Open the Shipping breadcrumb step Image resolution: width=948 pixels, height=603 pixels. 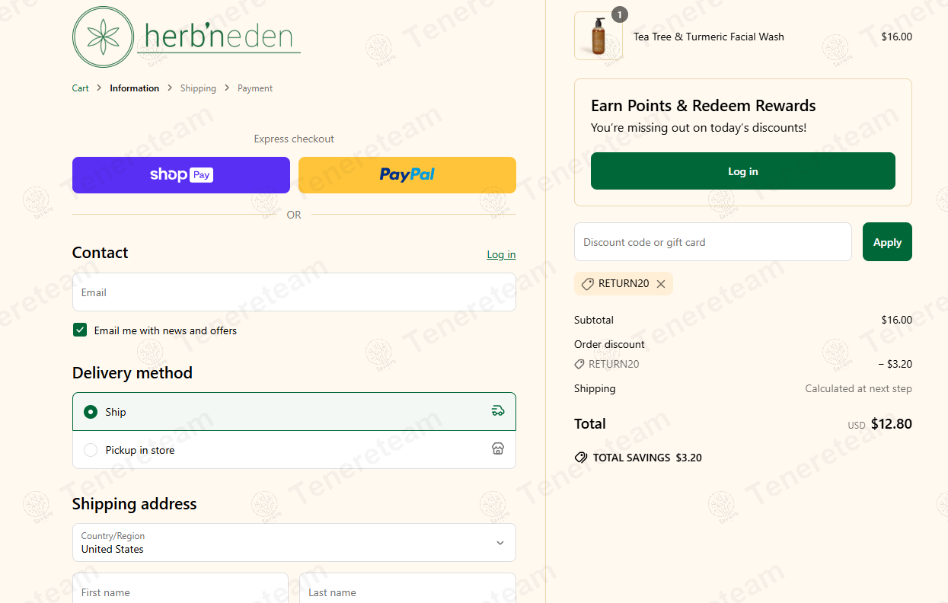point(198,88)
